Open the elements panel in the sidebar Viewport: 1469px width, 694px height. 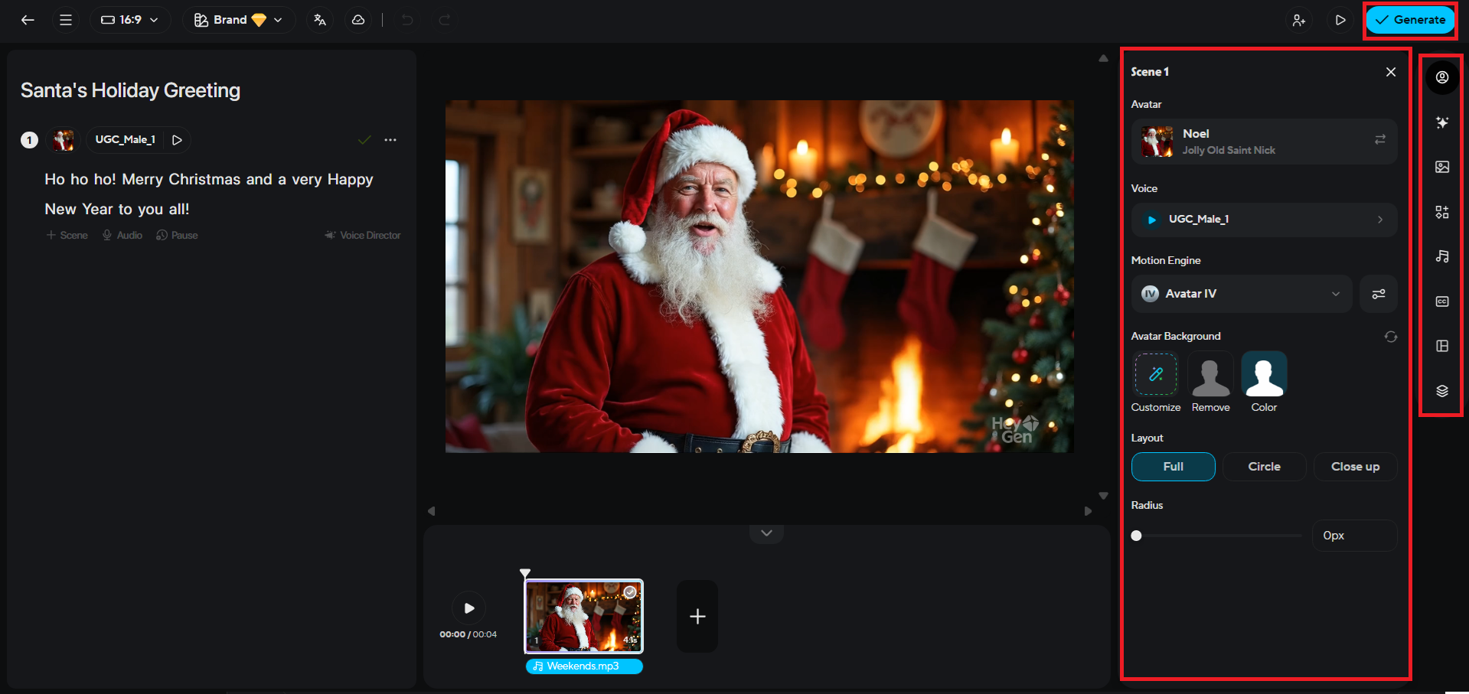point(1442,212)
